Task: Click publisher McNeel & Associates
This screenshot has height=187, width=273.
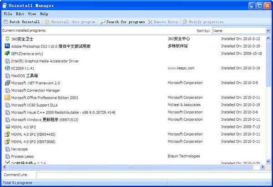Action: (x=184, y=105)
